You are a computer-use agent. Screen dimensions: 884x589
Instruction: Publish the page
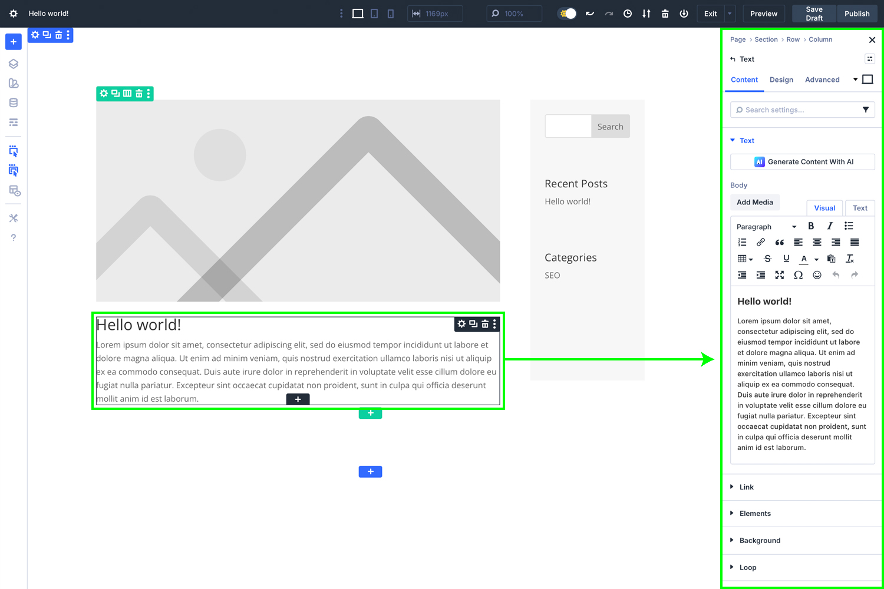click(x=857, y=13)
